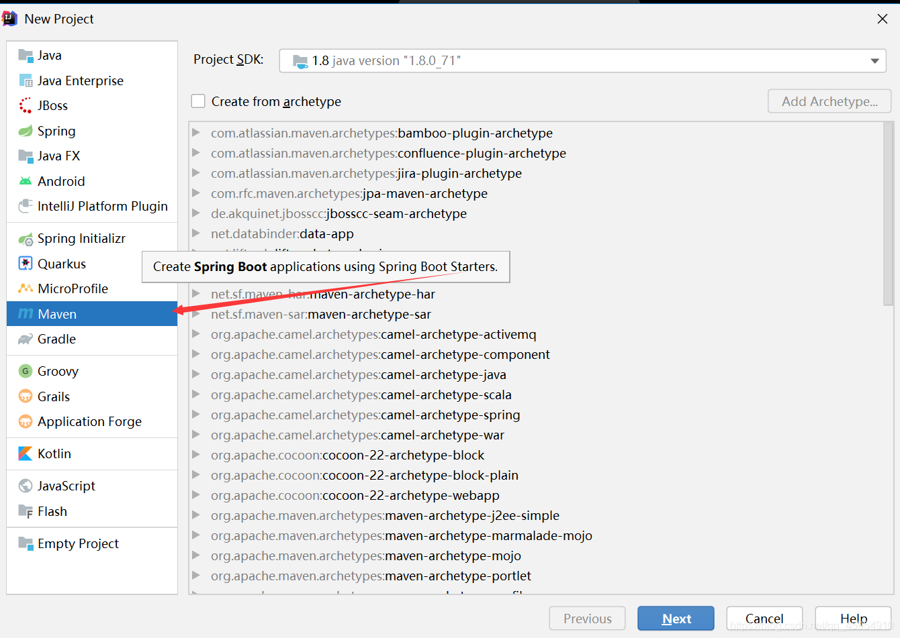Select maven-archetype-har row
The width and height of the screenshot is (900, 638).
point(536,294)
